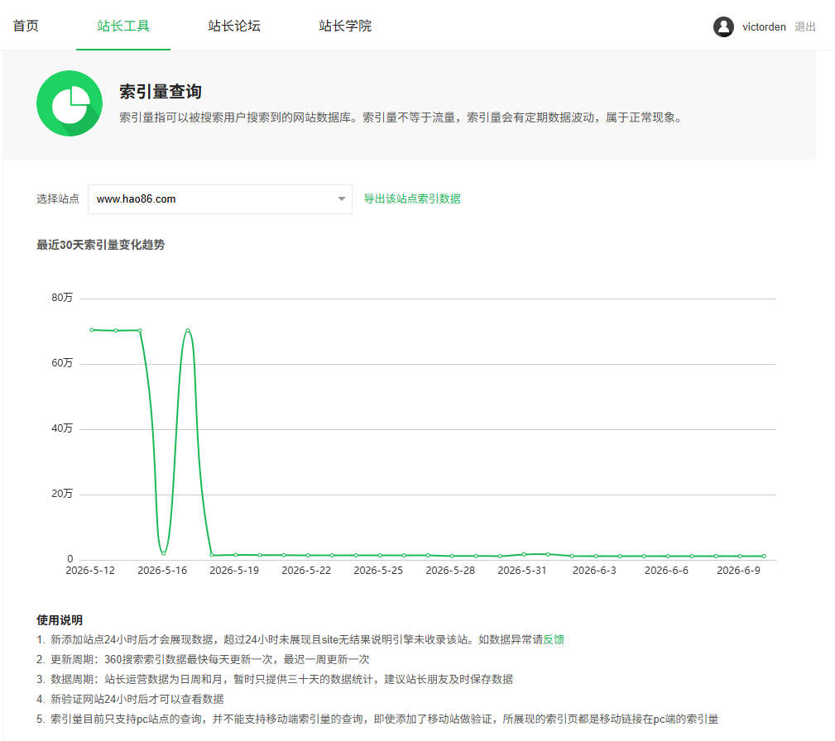Click the last data point at 2026-6-9
The height and width of the screenshot is (741, 835).
(x=764, y=556)
